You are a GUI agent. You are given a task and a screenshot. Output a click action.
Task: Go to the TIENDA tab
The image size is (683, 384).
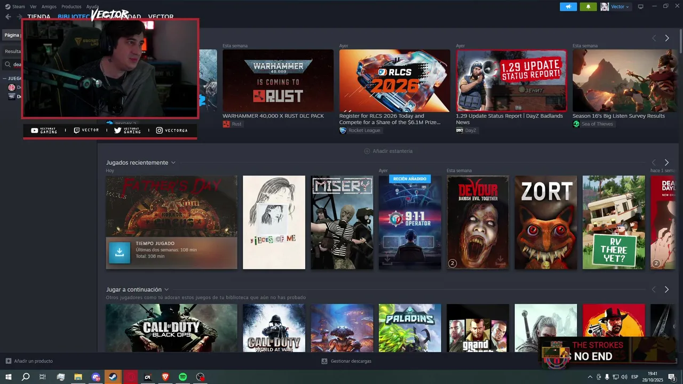(39, 17)
